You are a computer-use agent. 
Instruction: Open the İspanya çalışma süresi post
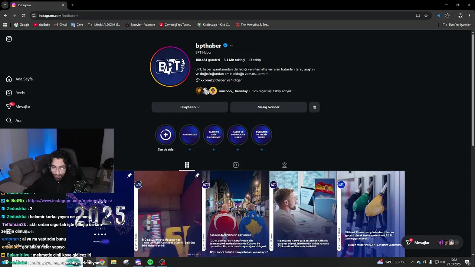pos(303,214)
